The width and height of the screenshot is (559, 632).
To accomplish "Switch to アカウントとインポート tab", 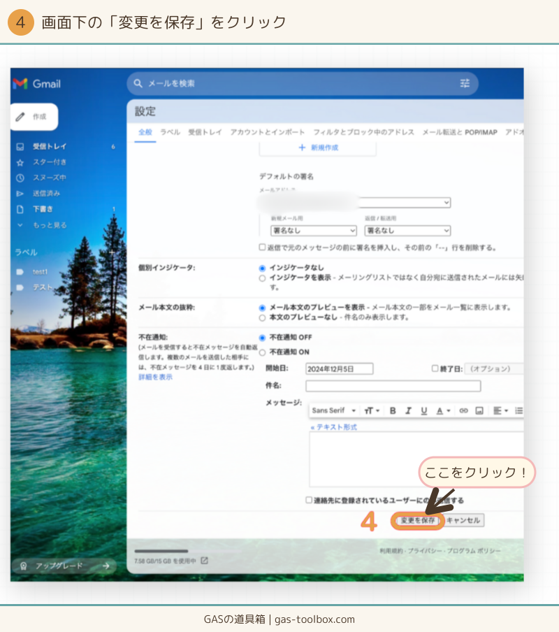I will 268,132.
